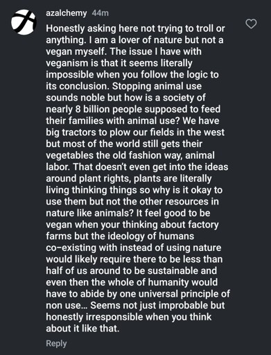Like the comment with the heart icon
This screenshot has height=355, width=271.
tap(251, 24)
